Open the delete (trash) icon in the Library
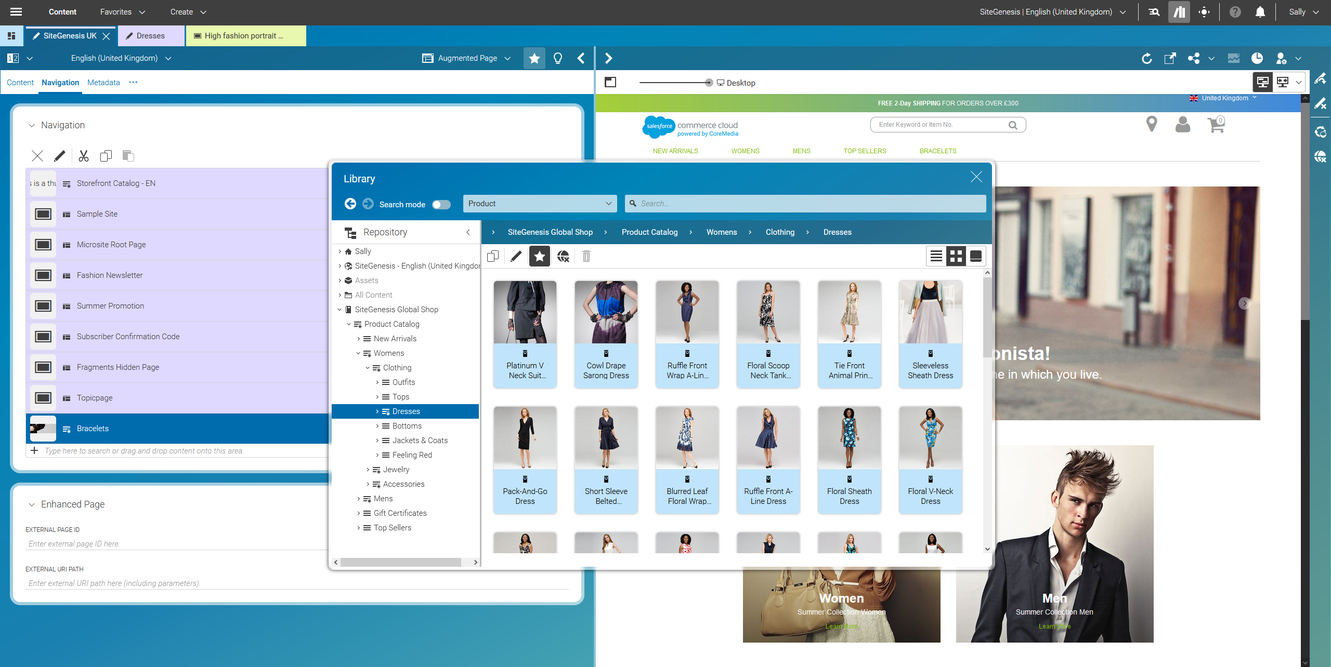1331x667 pixels. (586, 256)
